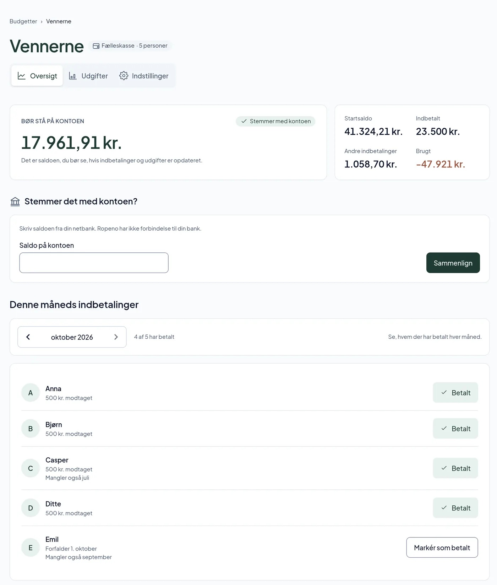Click the Startsaldo value 41.324,21 kr.
Image resolution: width=497 pixels, height=585 pixels.
tap(373, 132)
